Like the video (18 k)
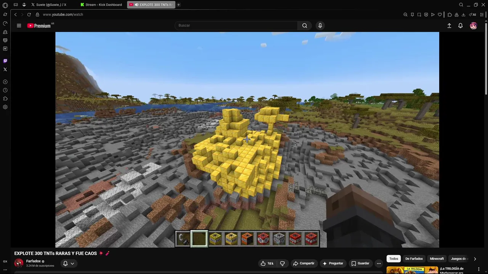 pos(267,263)
